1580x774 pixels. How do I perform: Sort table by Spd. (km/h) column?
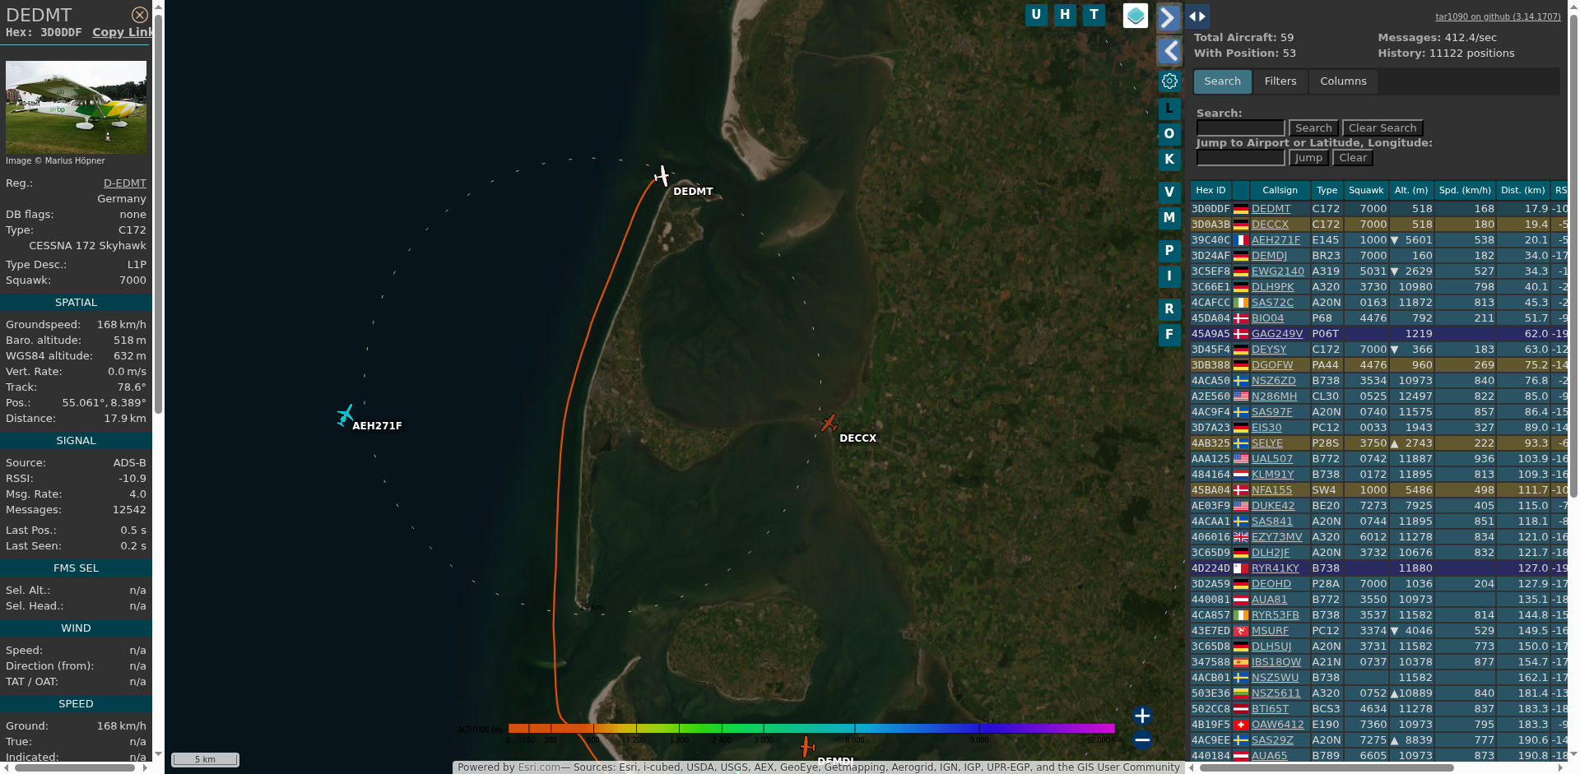(x=1465, y=190)
